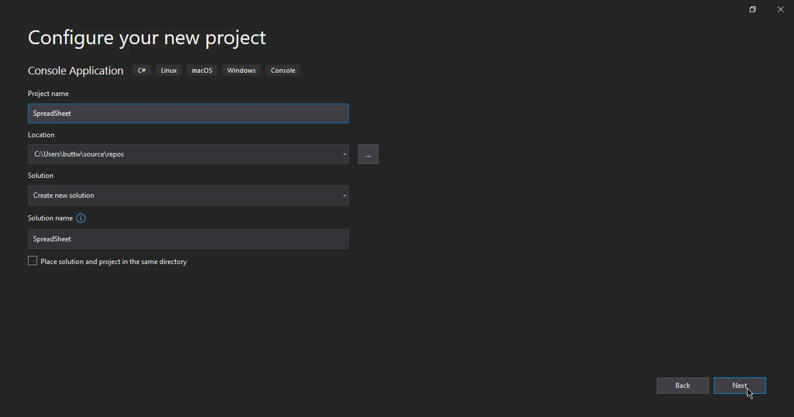The image size is (794, 417).
Task: Focus the Project name input field
Action: [188, 113]
